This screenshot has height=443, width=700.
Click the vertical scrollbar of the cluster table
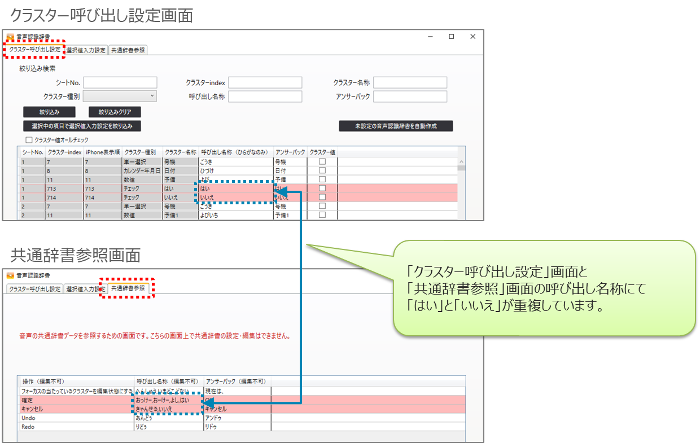[x=461, y=186]
